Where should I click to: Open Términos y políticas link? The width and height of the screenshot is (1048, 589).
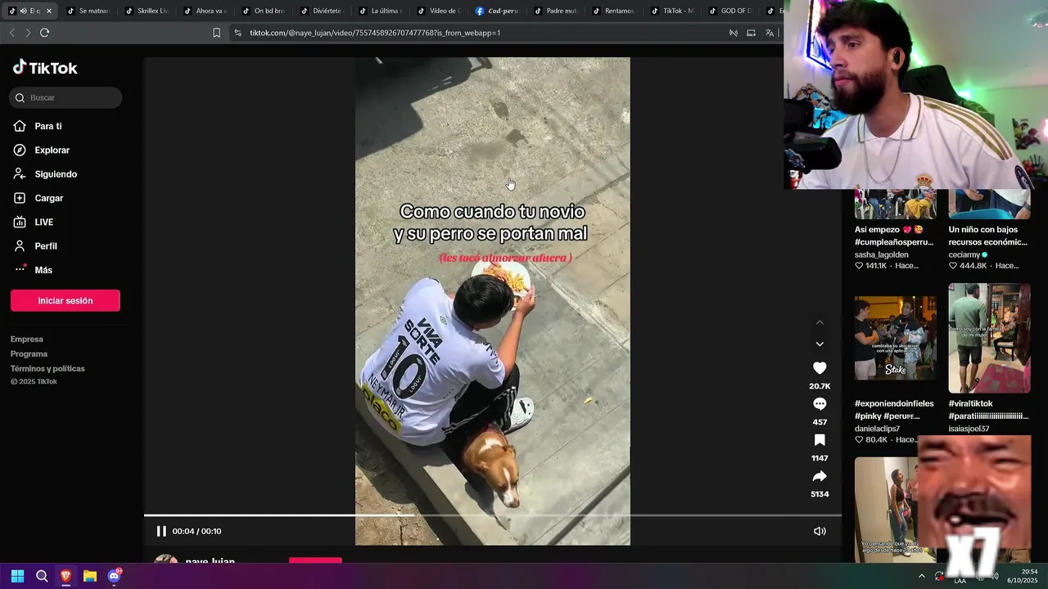pos(47,368)
